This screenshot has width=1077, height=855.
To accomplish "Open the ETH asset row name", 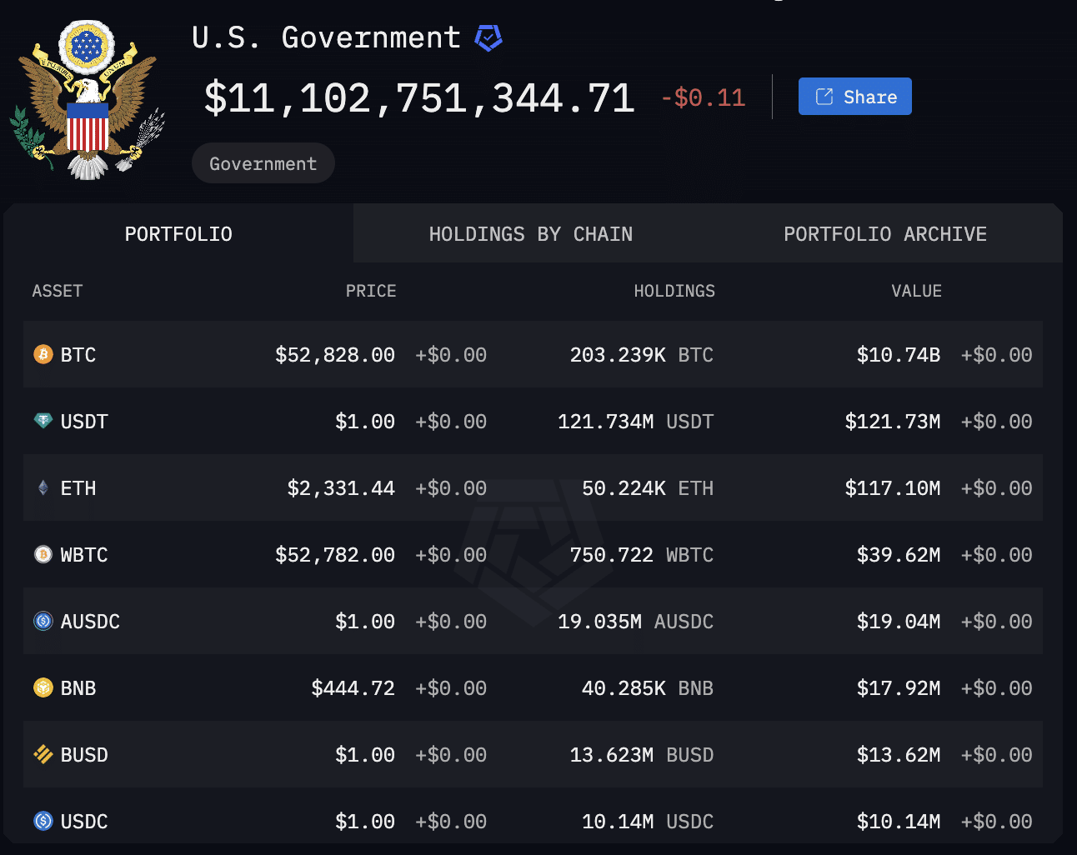I will coord(78,488).
